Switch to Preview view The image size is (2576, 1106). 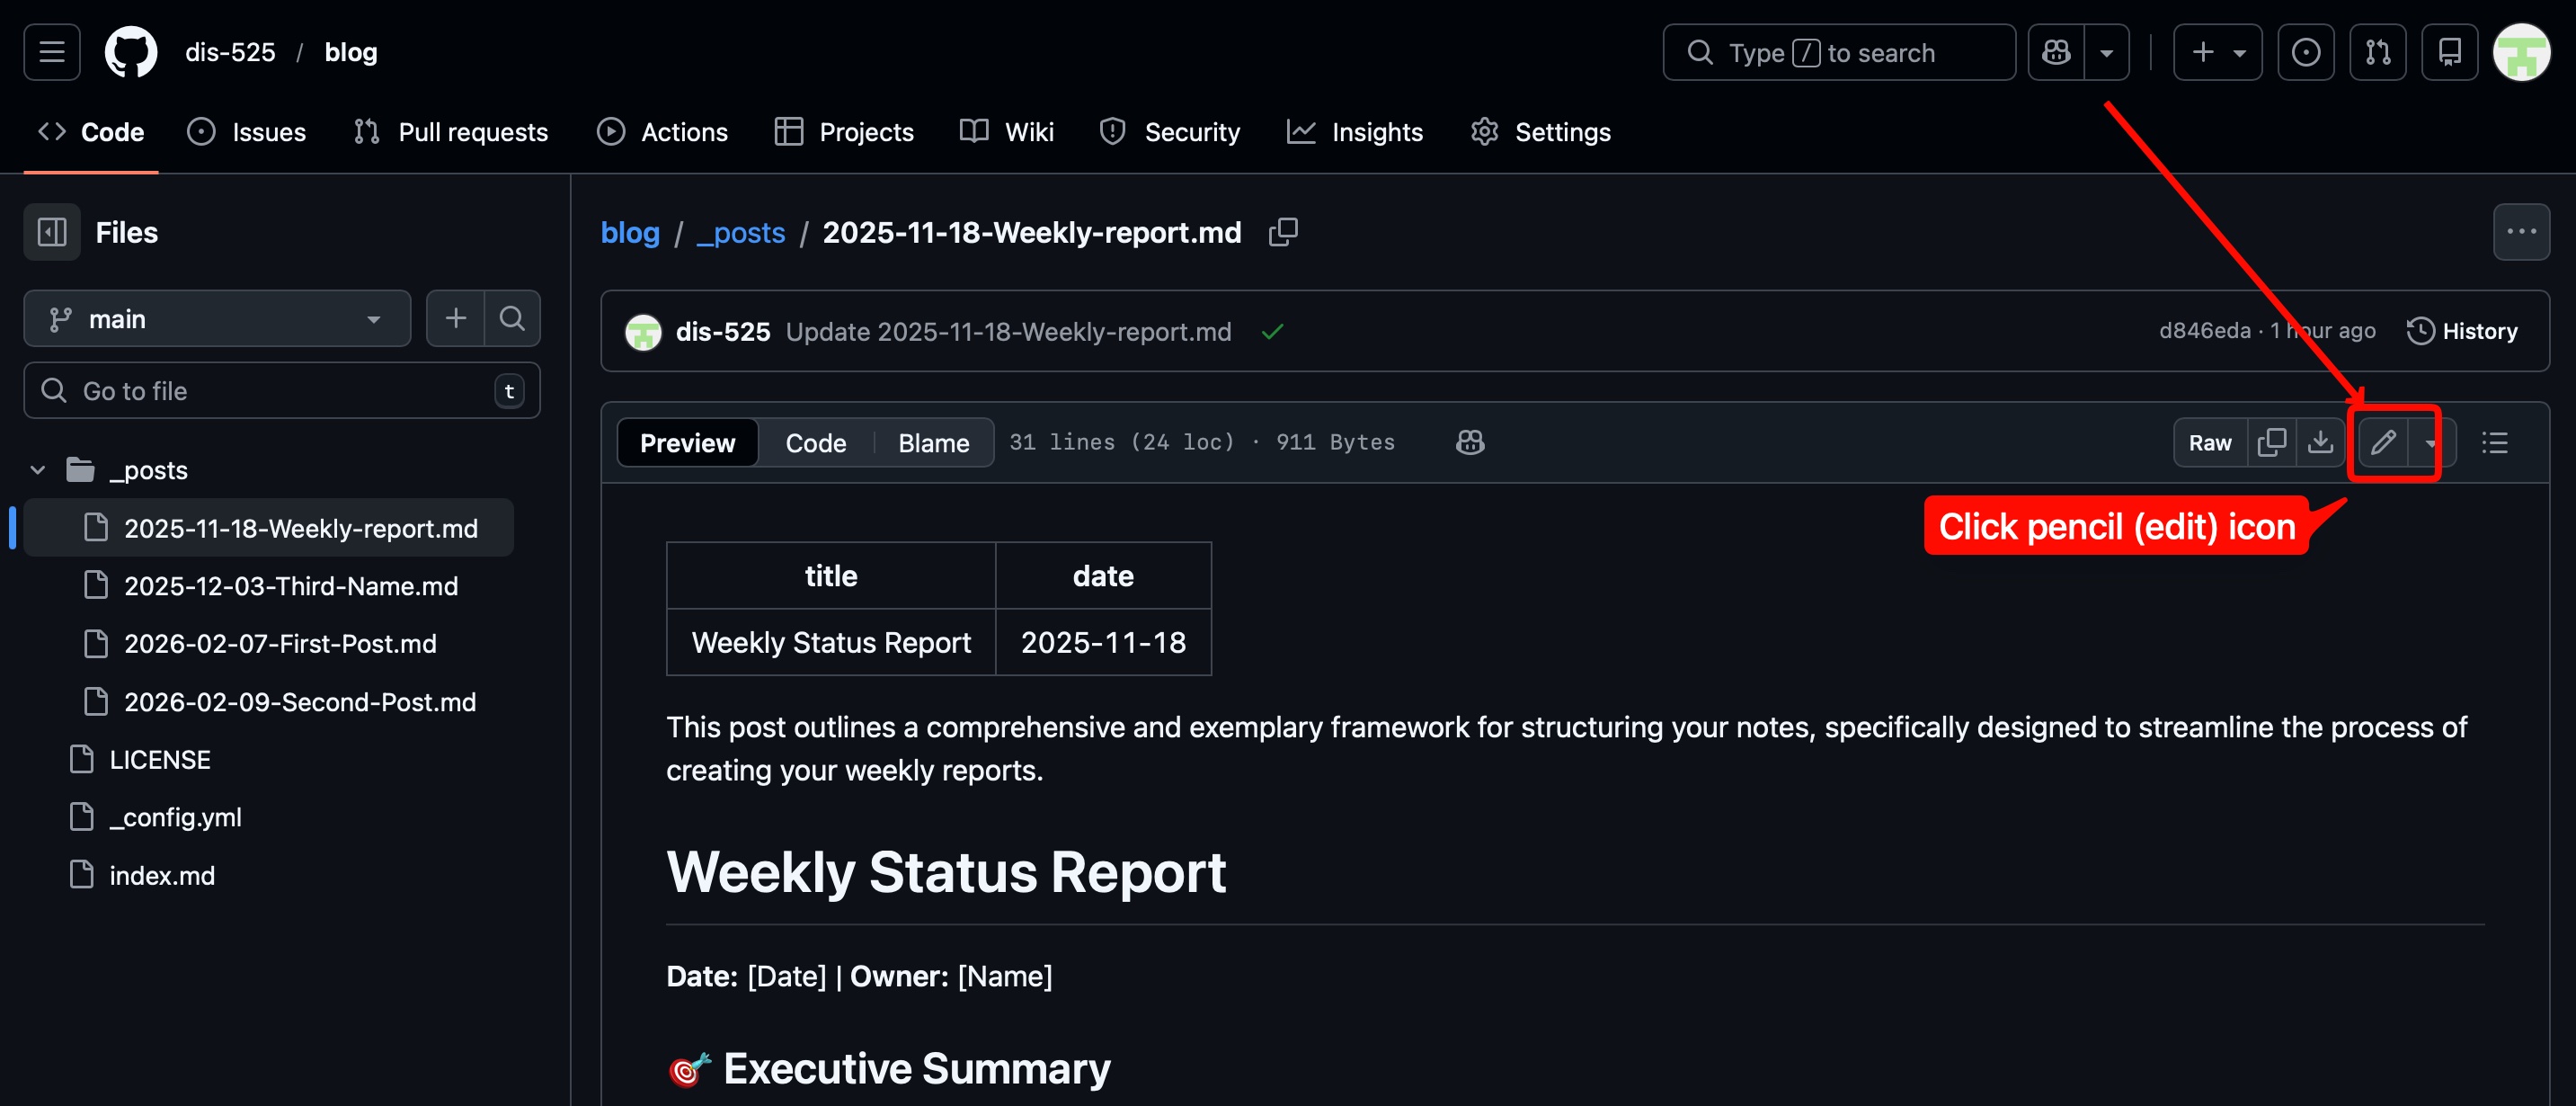coord(687,442)
